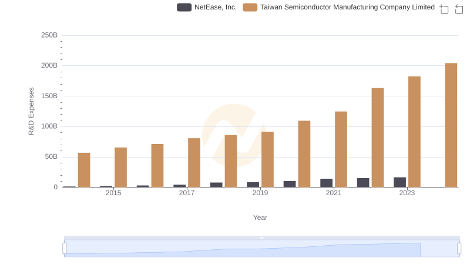Click the 2015 x-axis label
470x271 pixels.
click(x=113, y=193)
